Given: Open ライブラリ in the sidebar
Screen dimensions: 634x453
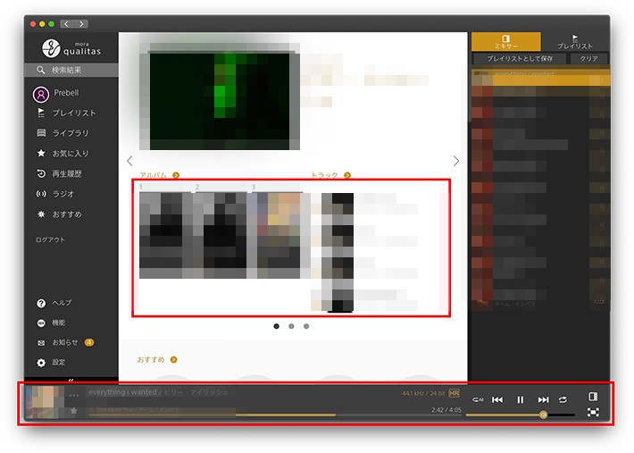Looking at the screenshot, I should [x=69, y=133].
